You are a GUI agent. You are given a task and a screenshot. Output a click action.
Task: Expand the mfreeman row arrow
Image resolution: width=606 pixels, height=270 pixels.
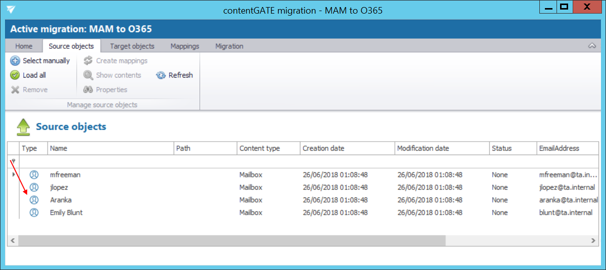click(13, 175)
